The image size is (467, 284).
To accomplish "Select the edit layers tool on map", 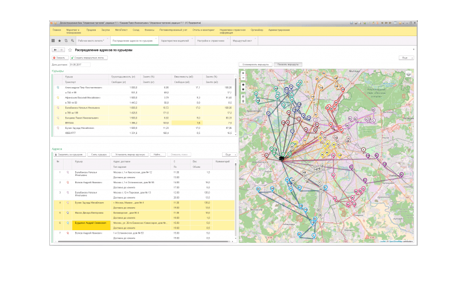I will pyautogui.click(x=243, y=96).
